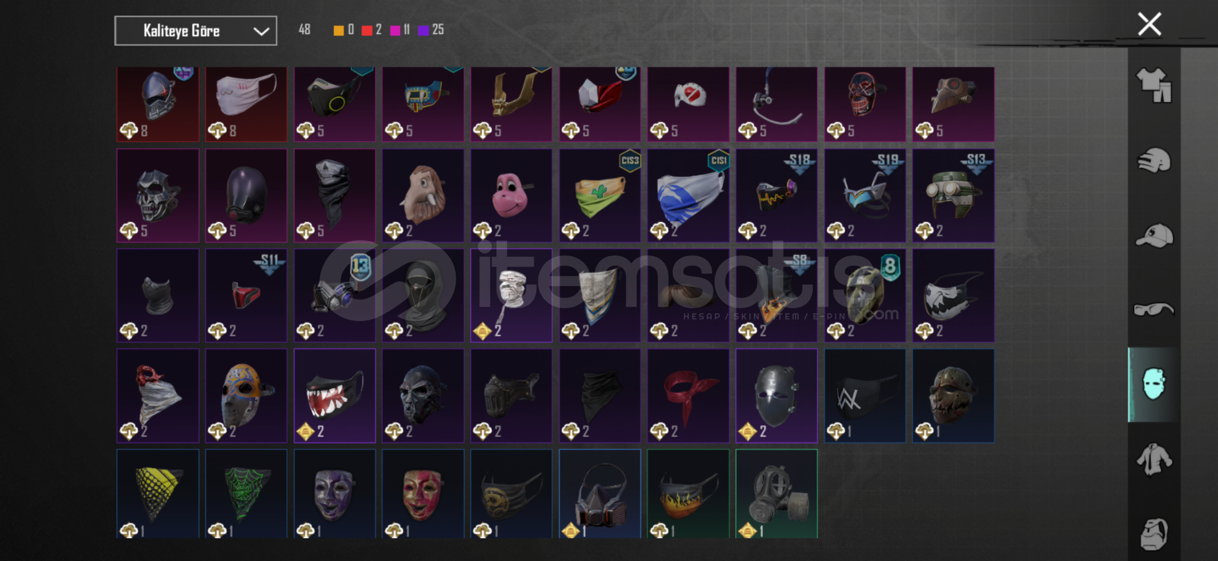The image size is (1218, 561).
Task: Select the flame pattern face mask
Action: pos(688,493)
